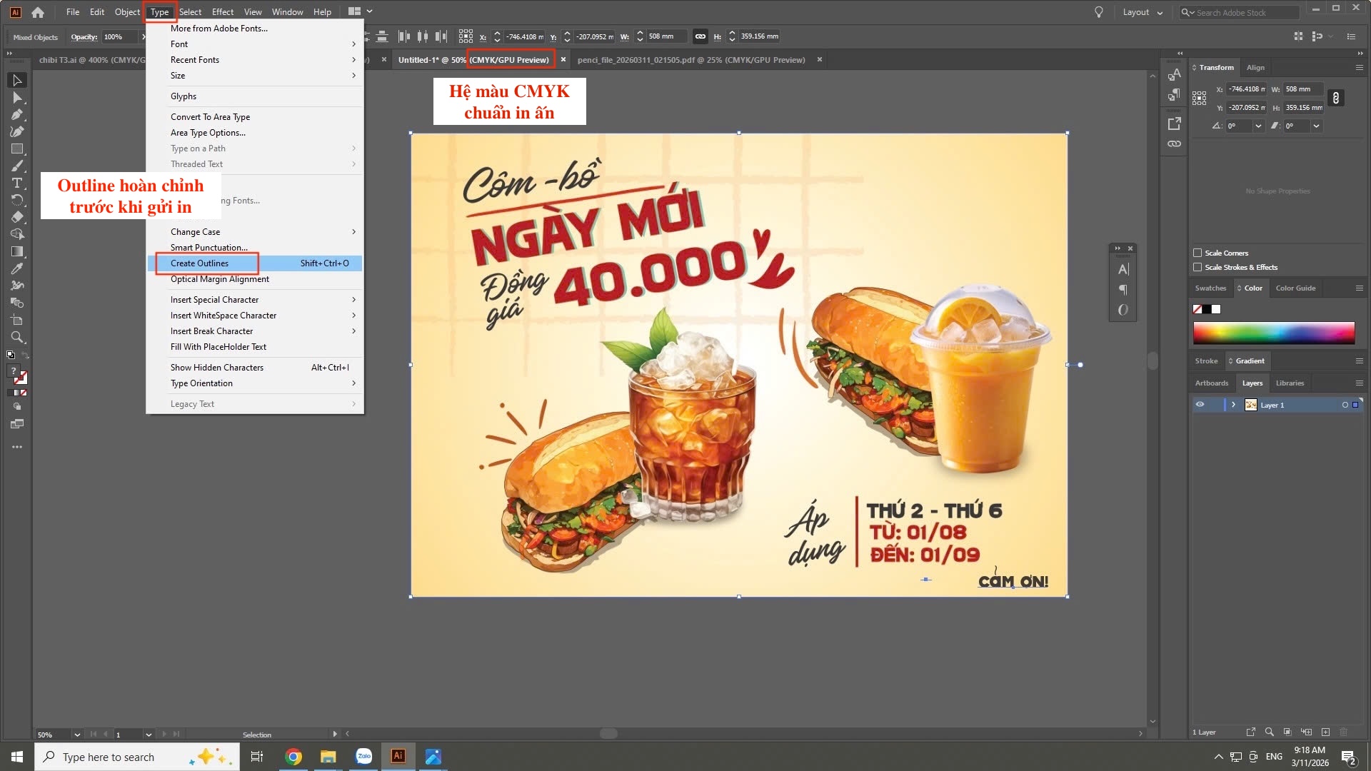Pick a color from the color spectrum bar
Viewport: 1371px width, 771px height.
[1273, 333]
